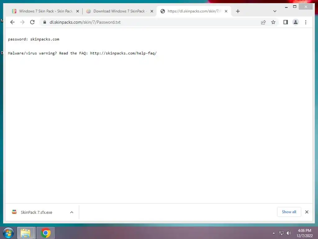The image size is (318, 239).
Task: Open the downloaded SkinPack 7.sfx.exe file
Action: click(37, 212)
